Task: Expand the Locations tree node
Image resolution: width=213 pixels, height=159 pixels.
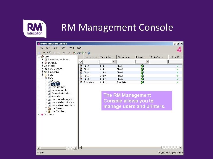Action: coord(43,63)
